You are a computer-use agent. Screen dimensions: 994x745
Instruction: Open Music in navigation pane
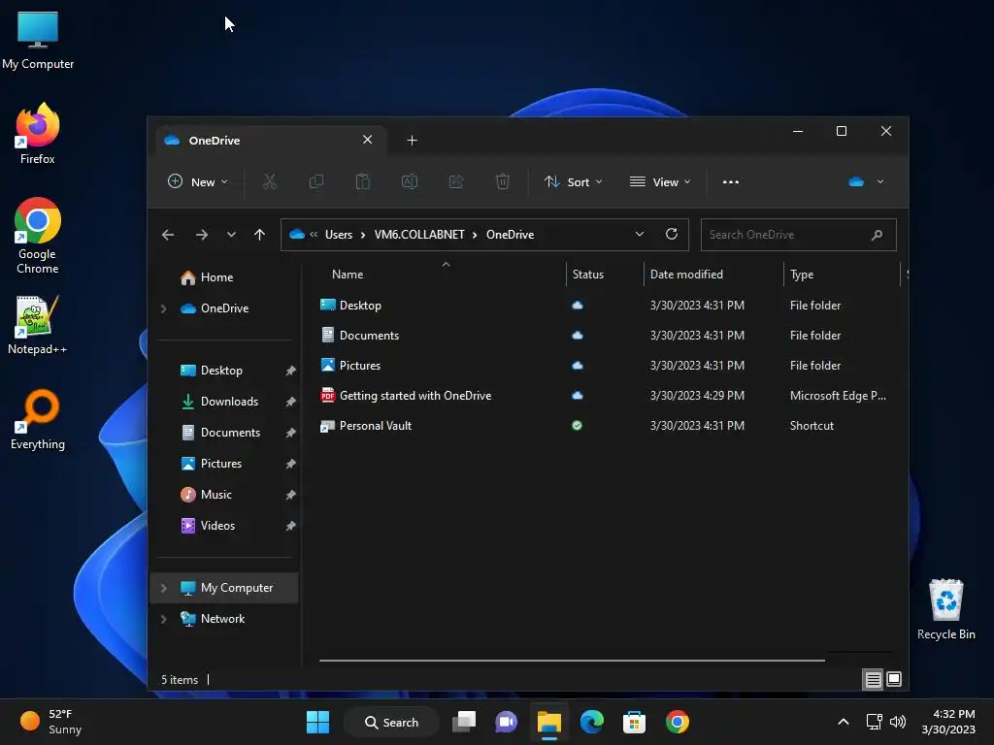tap(206, 495)
